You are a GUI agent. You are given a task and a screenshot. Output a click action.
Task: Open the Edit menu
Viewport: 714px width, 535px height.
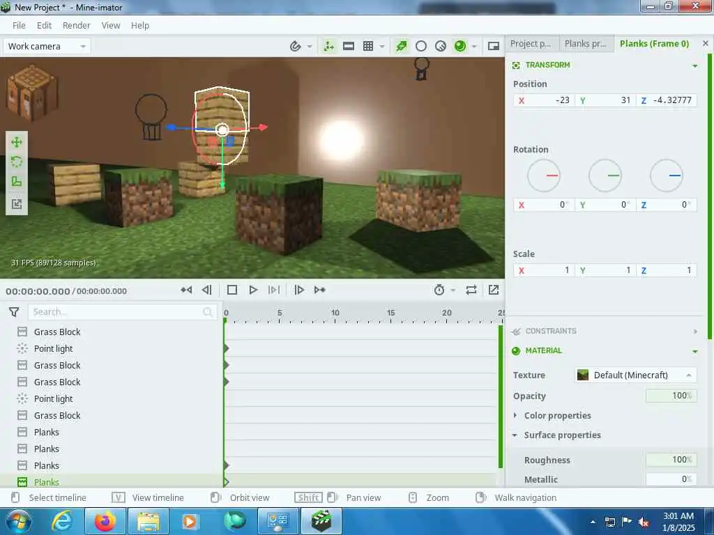pyautogui.click(x=44, y=26)
